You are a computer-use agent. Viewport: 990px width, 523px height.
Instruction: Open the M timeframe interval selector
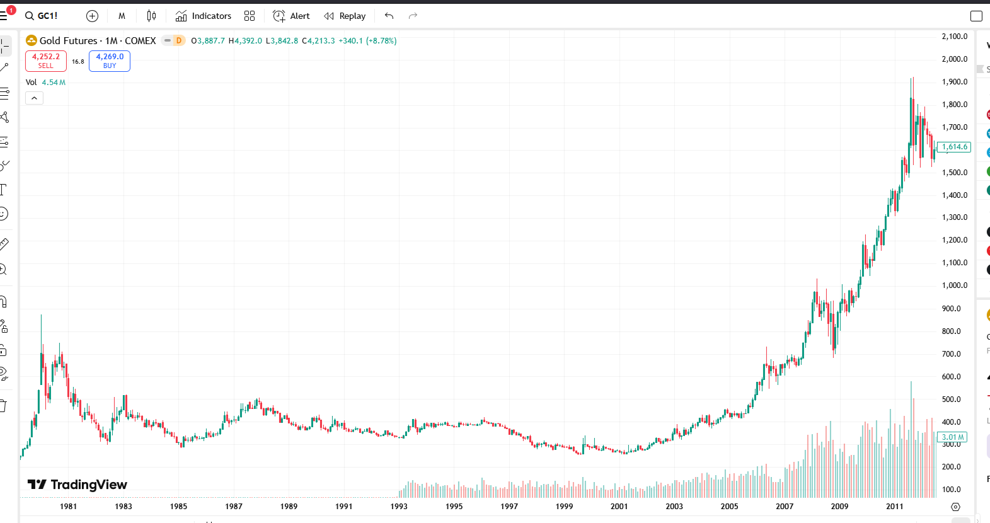point(122,16)
